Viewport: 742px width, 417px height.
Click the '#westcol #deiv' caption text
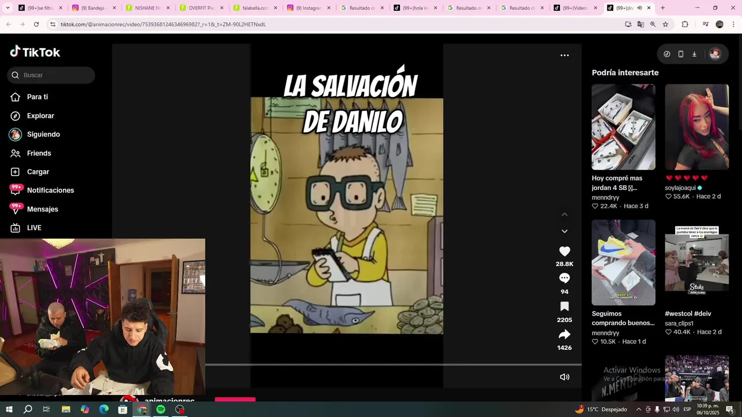[x=688, y=314]
